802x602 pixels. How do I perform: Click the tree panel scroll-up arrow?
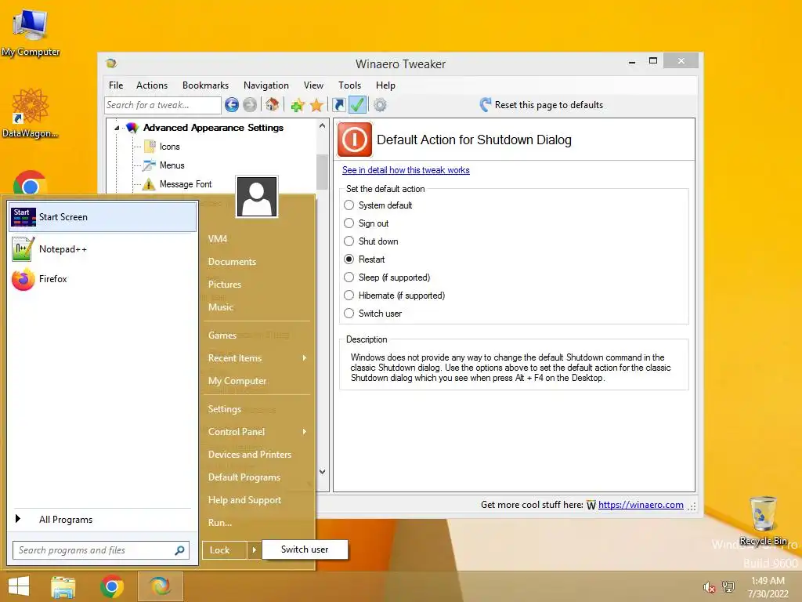(x=322, y=126)
